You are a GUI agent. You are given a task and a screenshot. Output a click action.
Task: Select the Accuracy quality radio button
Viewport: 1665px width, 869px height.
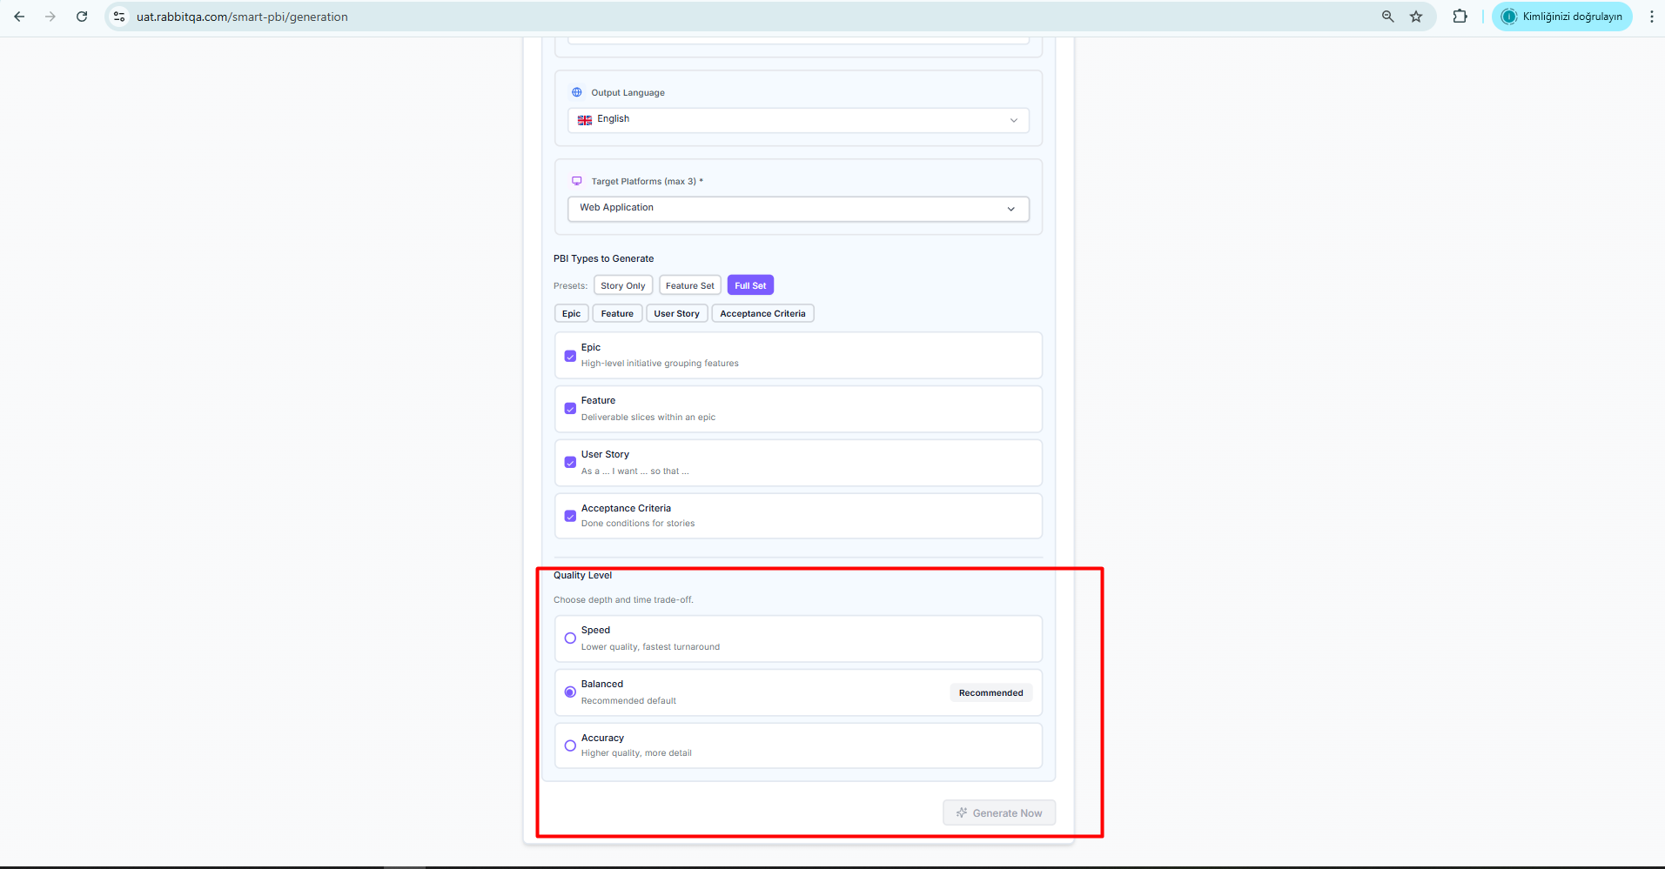coord(570,746)
